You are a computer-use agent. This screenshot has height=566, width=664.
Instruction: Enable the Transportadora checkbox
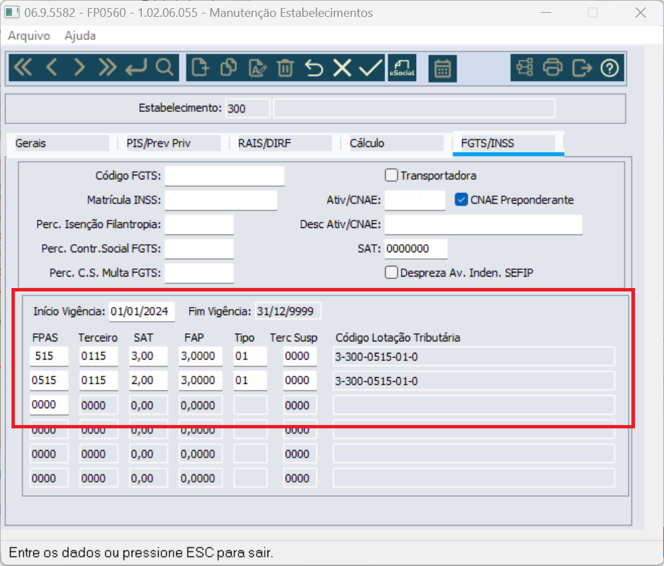[391, 175]
